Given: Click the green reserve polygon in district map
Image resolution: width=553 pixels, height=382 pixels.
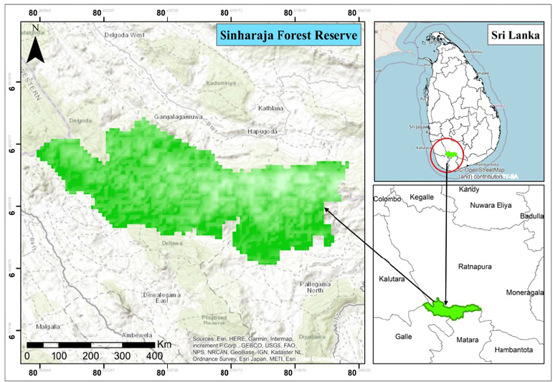Looking at the screenshot, I should [x=453, y=310].
